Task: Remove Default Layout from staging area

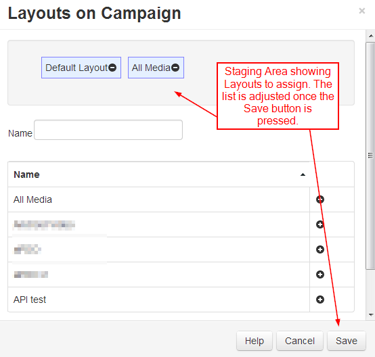Action: 112,68
